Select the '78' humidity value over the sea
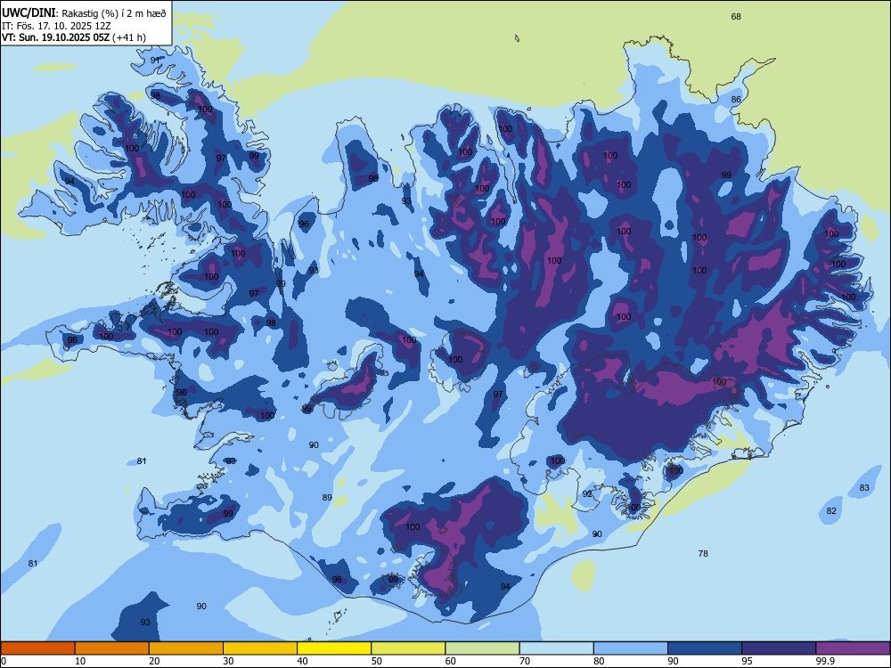Image resolution: width=891 pixels, height=668 pixels. (703, 553)
